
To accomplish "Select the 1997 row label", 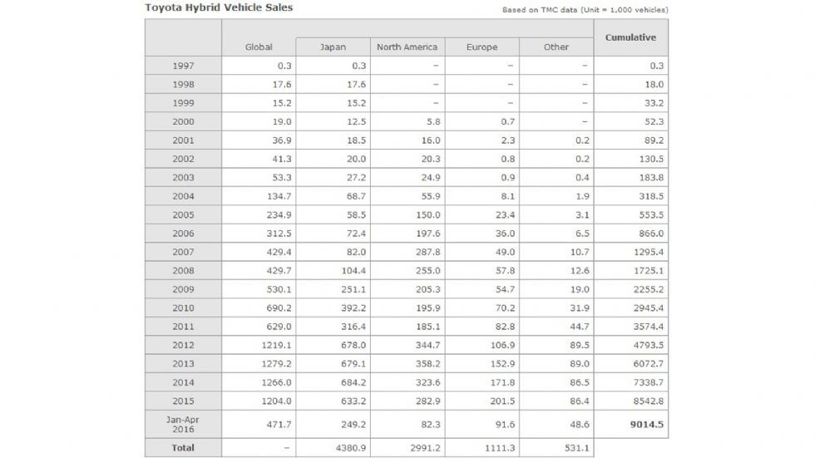I will point(183,66).
